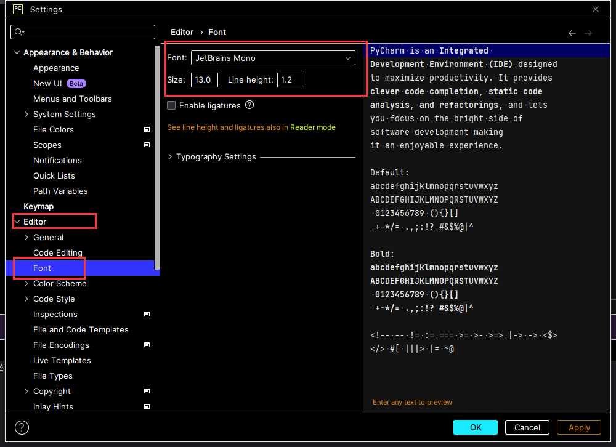Select Live Templates item
The width and height of the screenshot is (616, 447).
click(x=62, y=360)
